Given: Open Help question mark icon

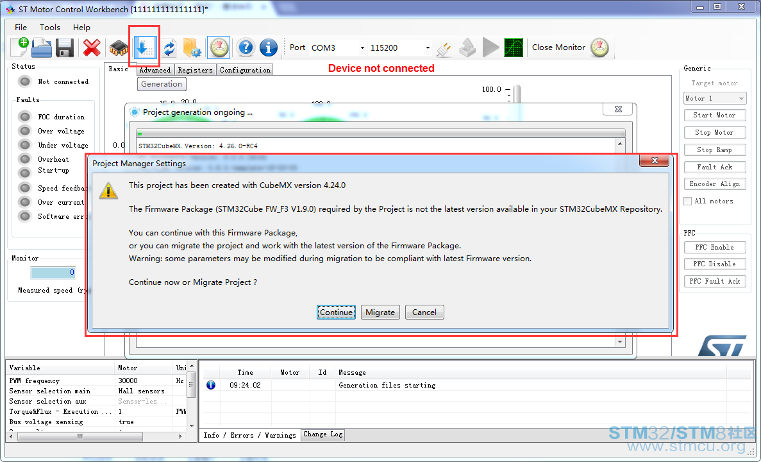Looking at the screenshot, I should [246, 47].
